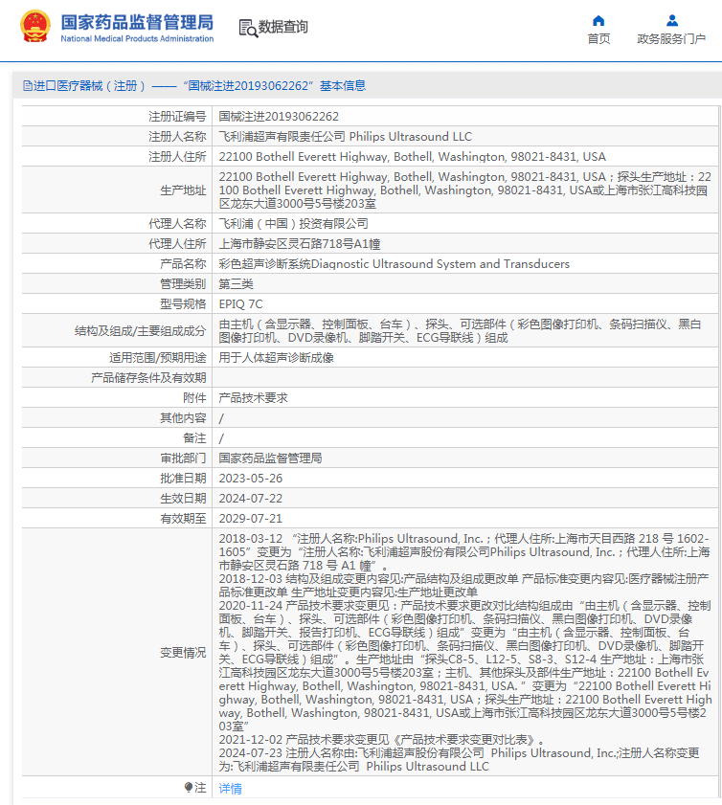Click the 有效期至 2029-07-21 value

(251, 519)
